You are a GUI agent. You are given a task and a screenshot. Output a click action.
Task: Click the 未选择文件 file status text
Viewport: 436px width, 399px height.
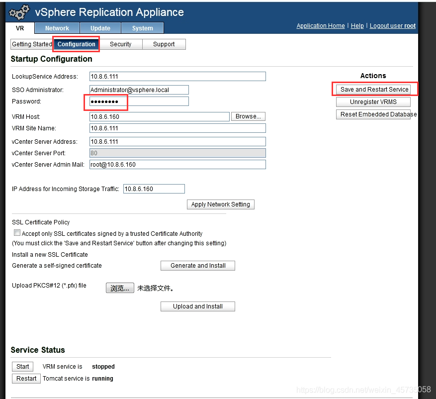(x=156, y=288)
